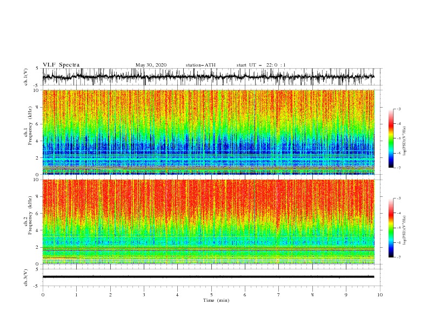Click the ch.1 spectrogram plot area

pyautogui.click(x=209, y=132)
